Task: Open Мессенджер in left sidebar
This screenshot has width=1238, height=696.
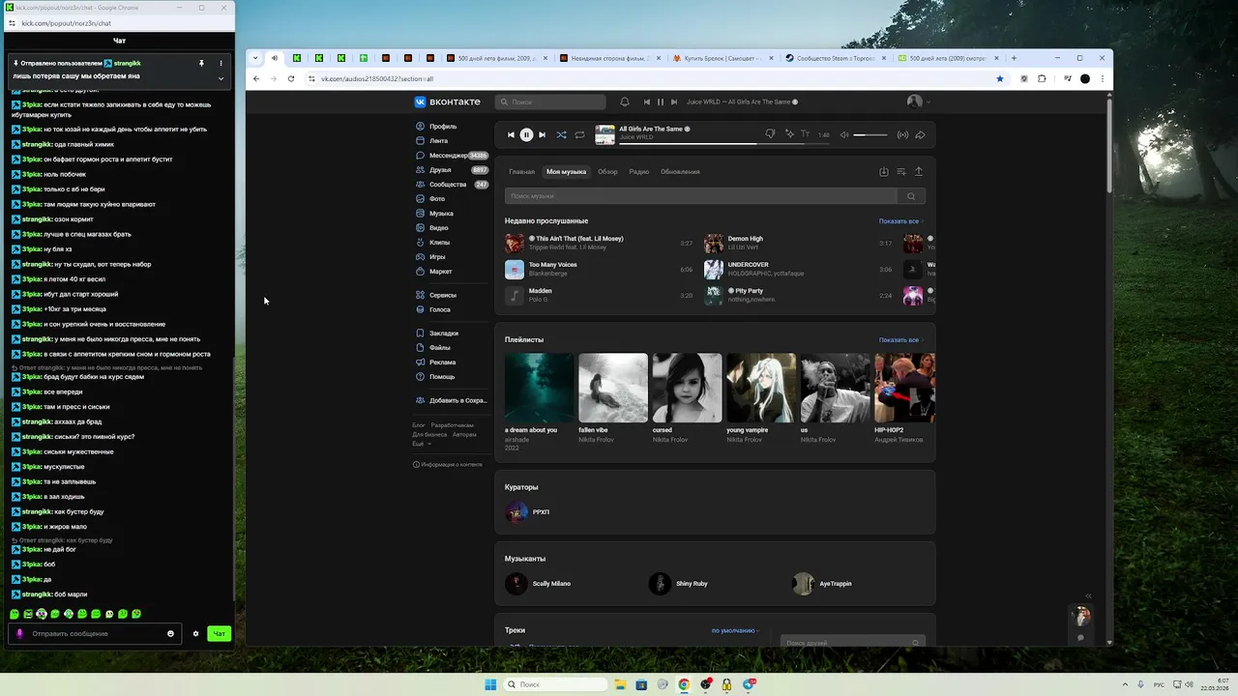Action: 449,156
